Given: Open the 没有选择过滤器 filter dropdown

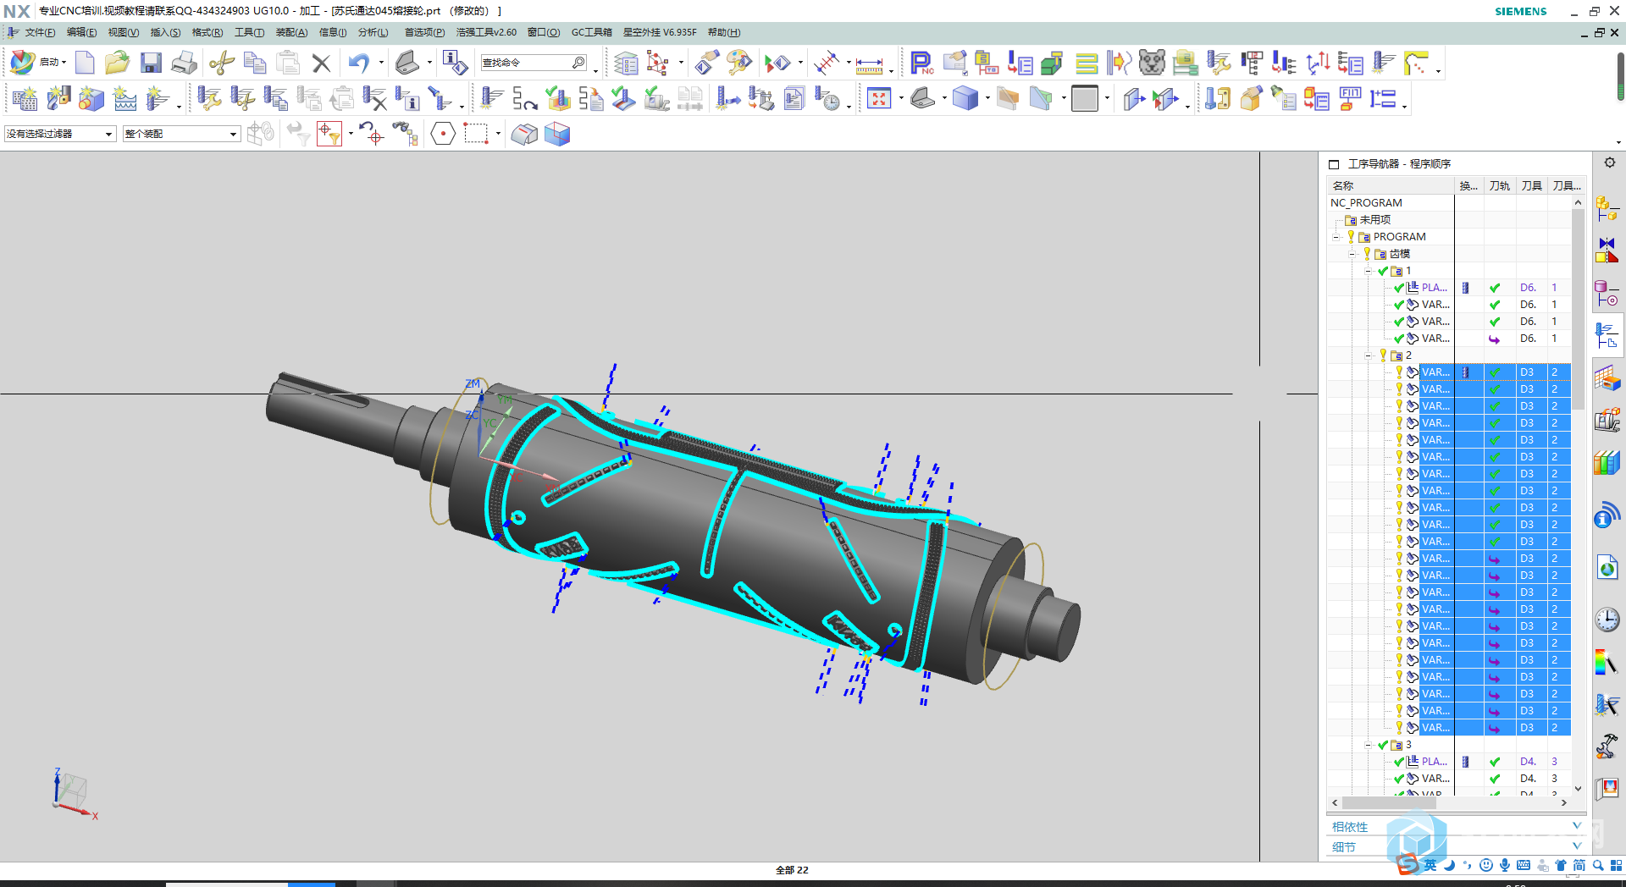Looking at the screenshot, I should 60,134.
